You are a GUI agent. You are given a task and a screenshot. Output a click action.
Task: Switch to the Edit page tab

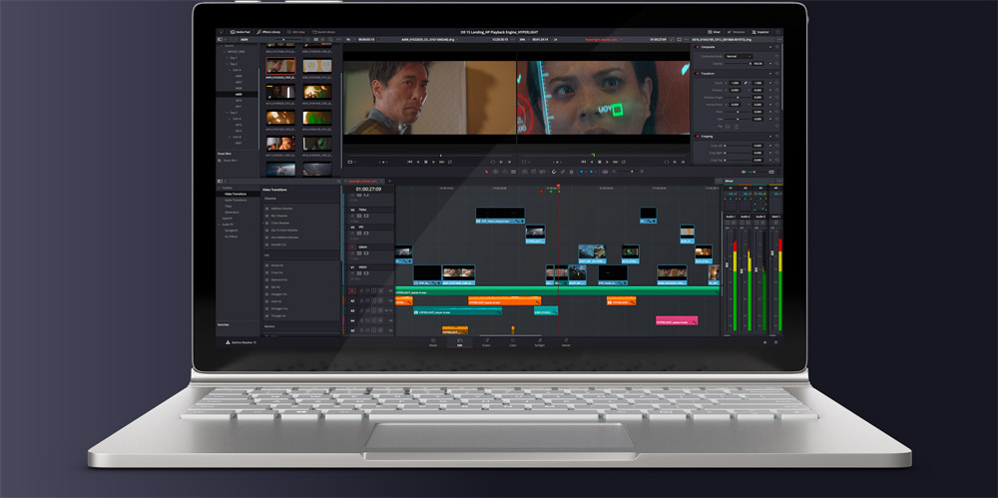click(459, 342)
